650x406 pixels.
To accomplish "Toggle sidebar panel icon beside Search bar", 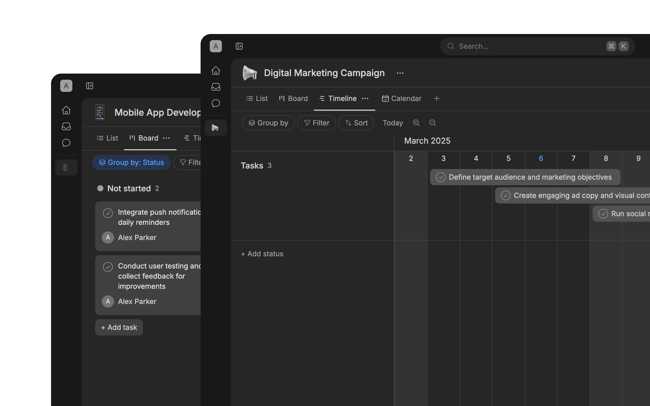I will [x=239, y=46].
